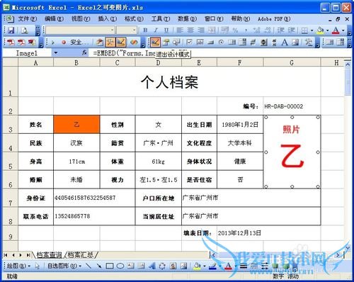The height and width of the screenshot is (282, 354).
Task: Select the Command Button control icon
Action: [x=210, y=43]
